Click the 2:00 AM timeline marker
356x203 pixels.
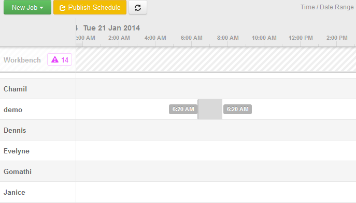119,38
